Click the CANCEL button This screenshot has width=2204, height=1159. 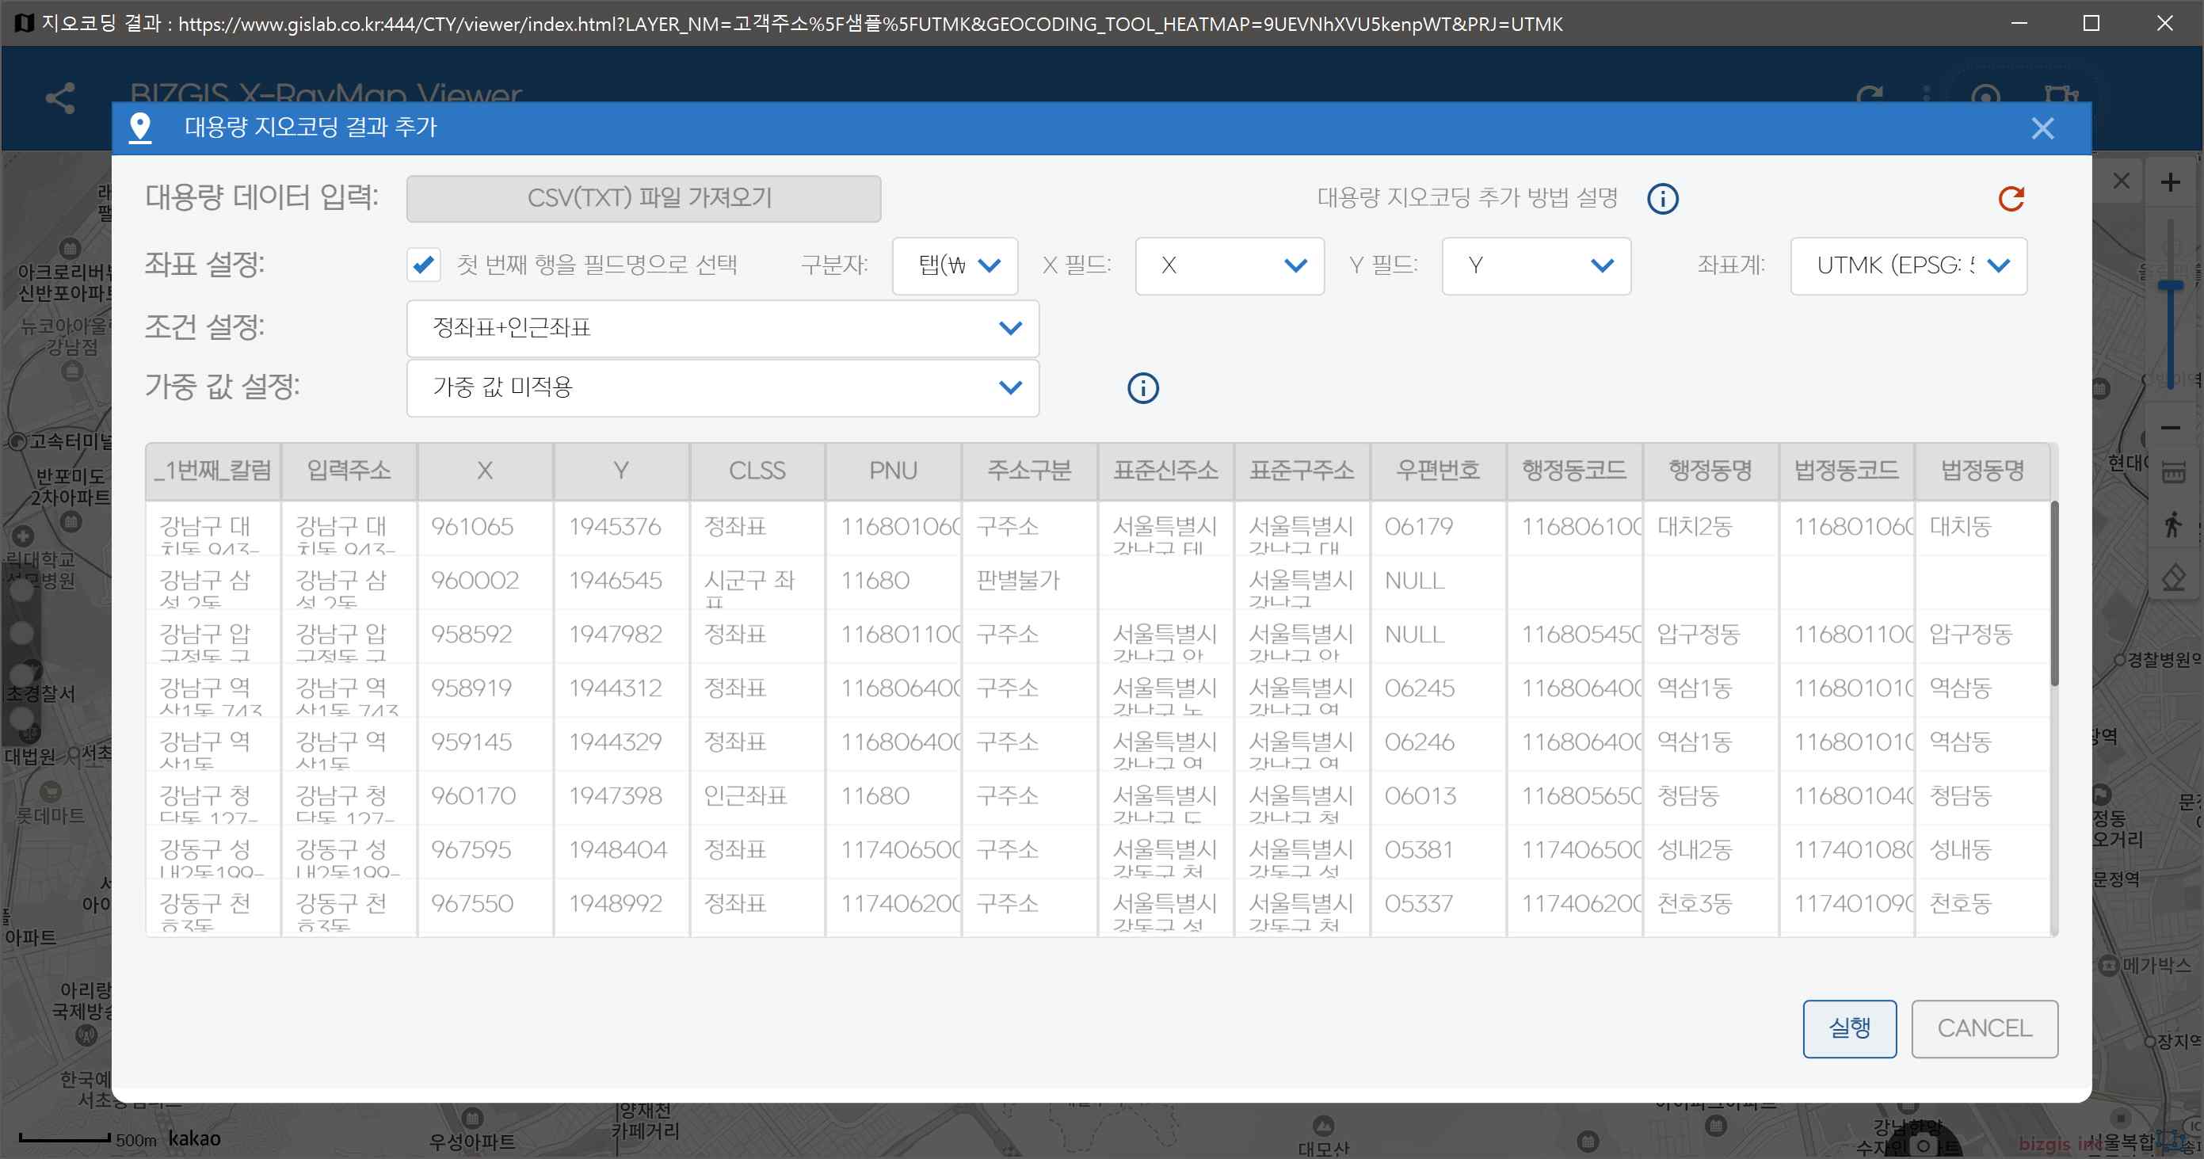click(1984, 1028)
